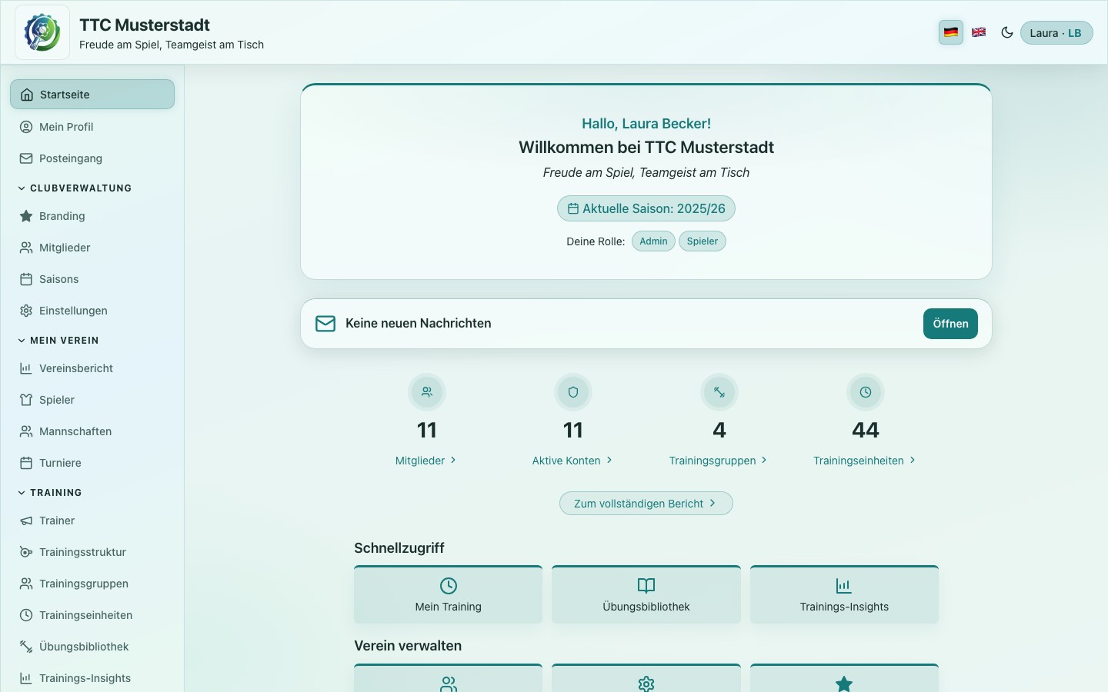The image size is (1108, 692).
Task: Collapse the Training section
Action: click(x=51, y=493)
